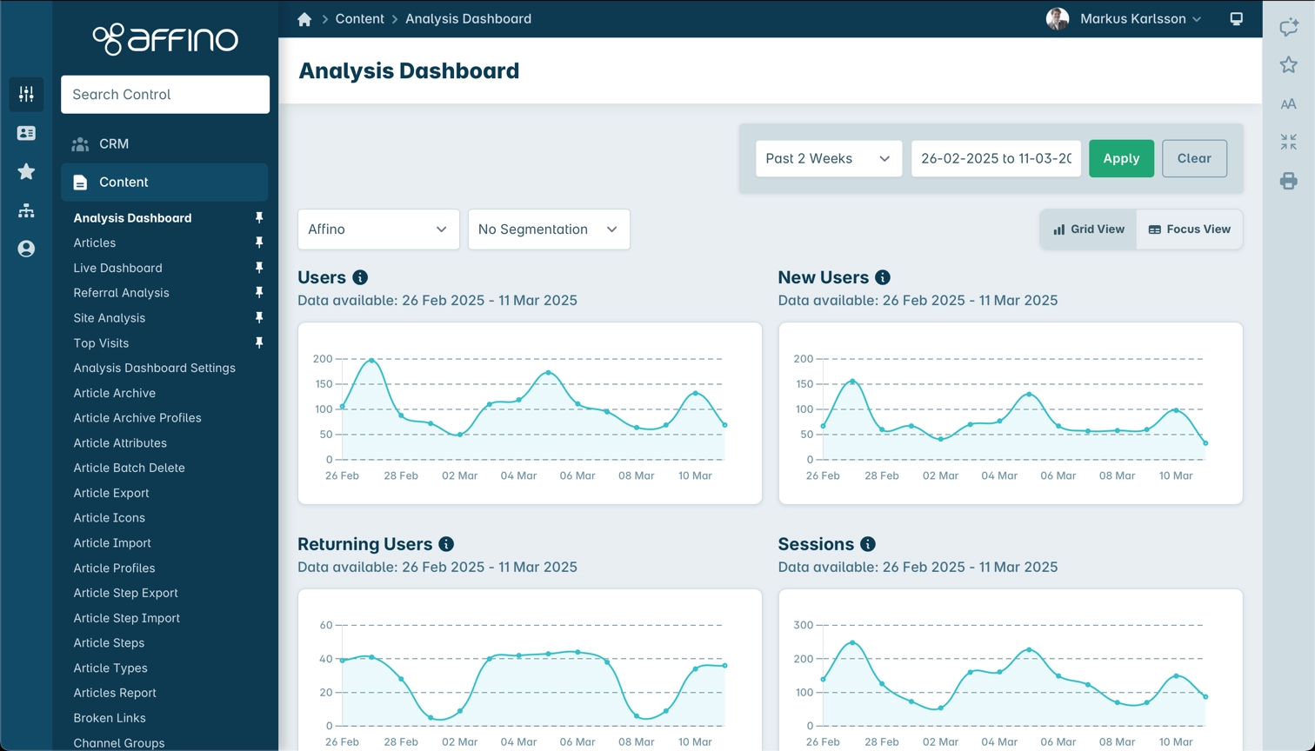Open Articles in the sidebar menu
The height and width of the screenshot is (751, 1315).
click(x=95, y=243)
